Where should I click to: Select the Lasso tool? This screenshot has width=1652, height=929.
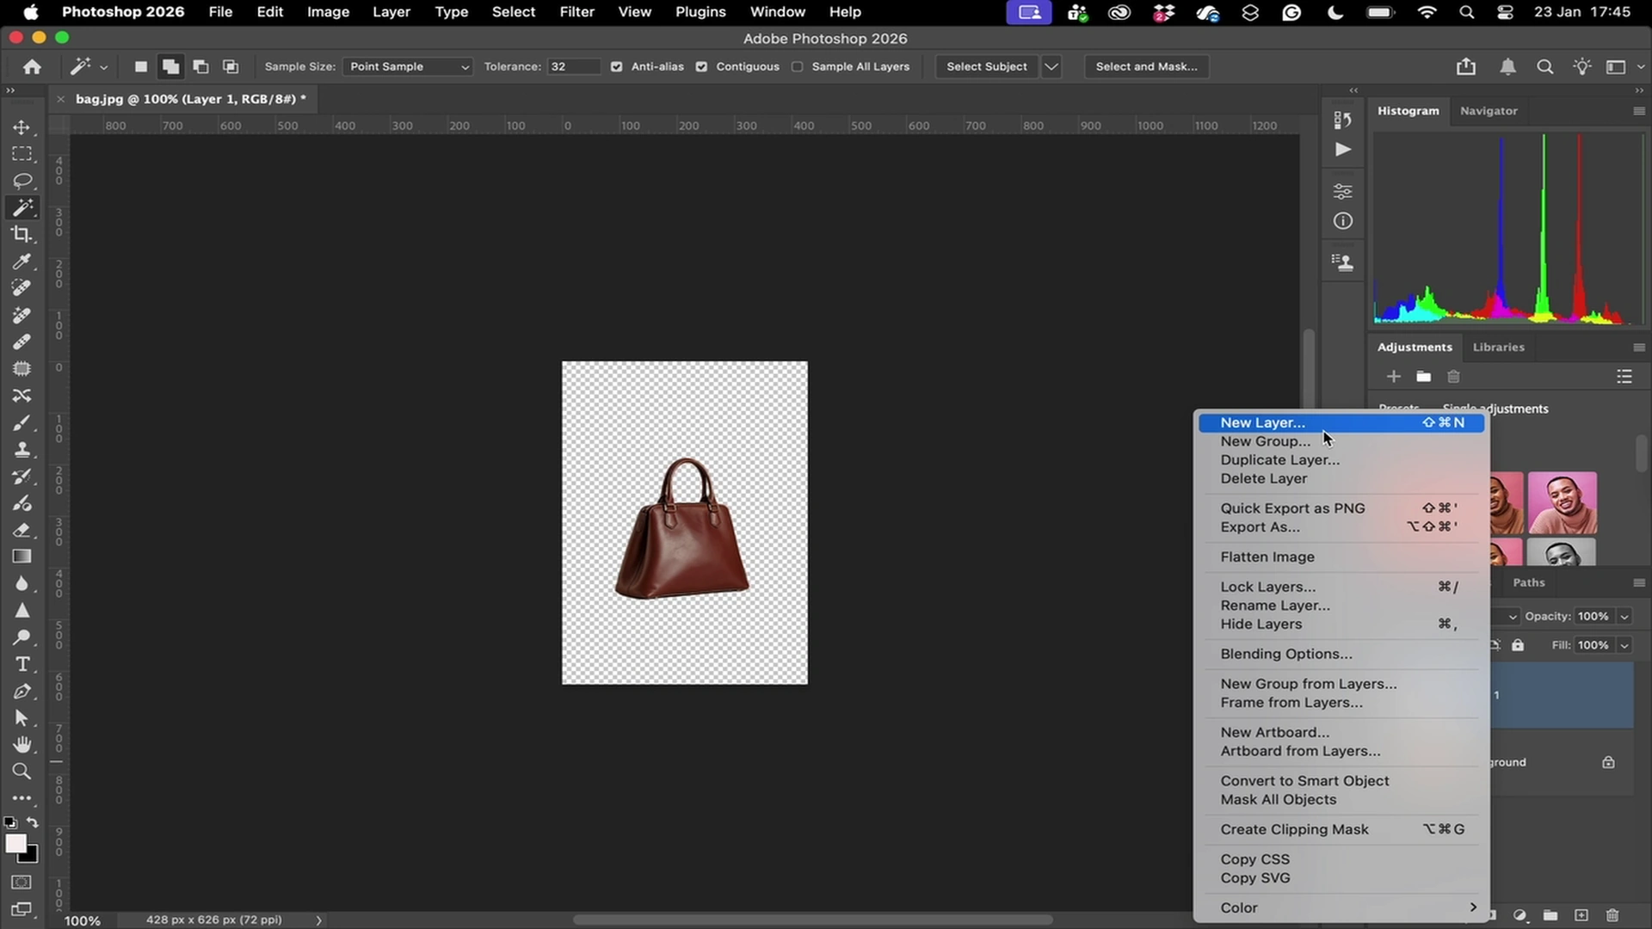[x=22, y=181]
